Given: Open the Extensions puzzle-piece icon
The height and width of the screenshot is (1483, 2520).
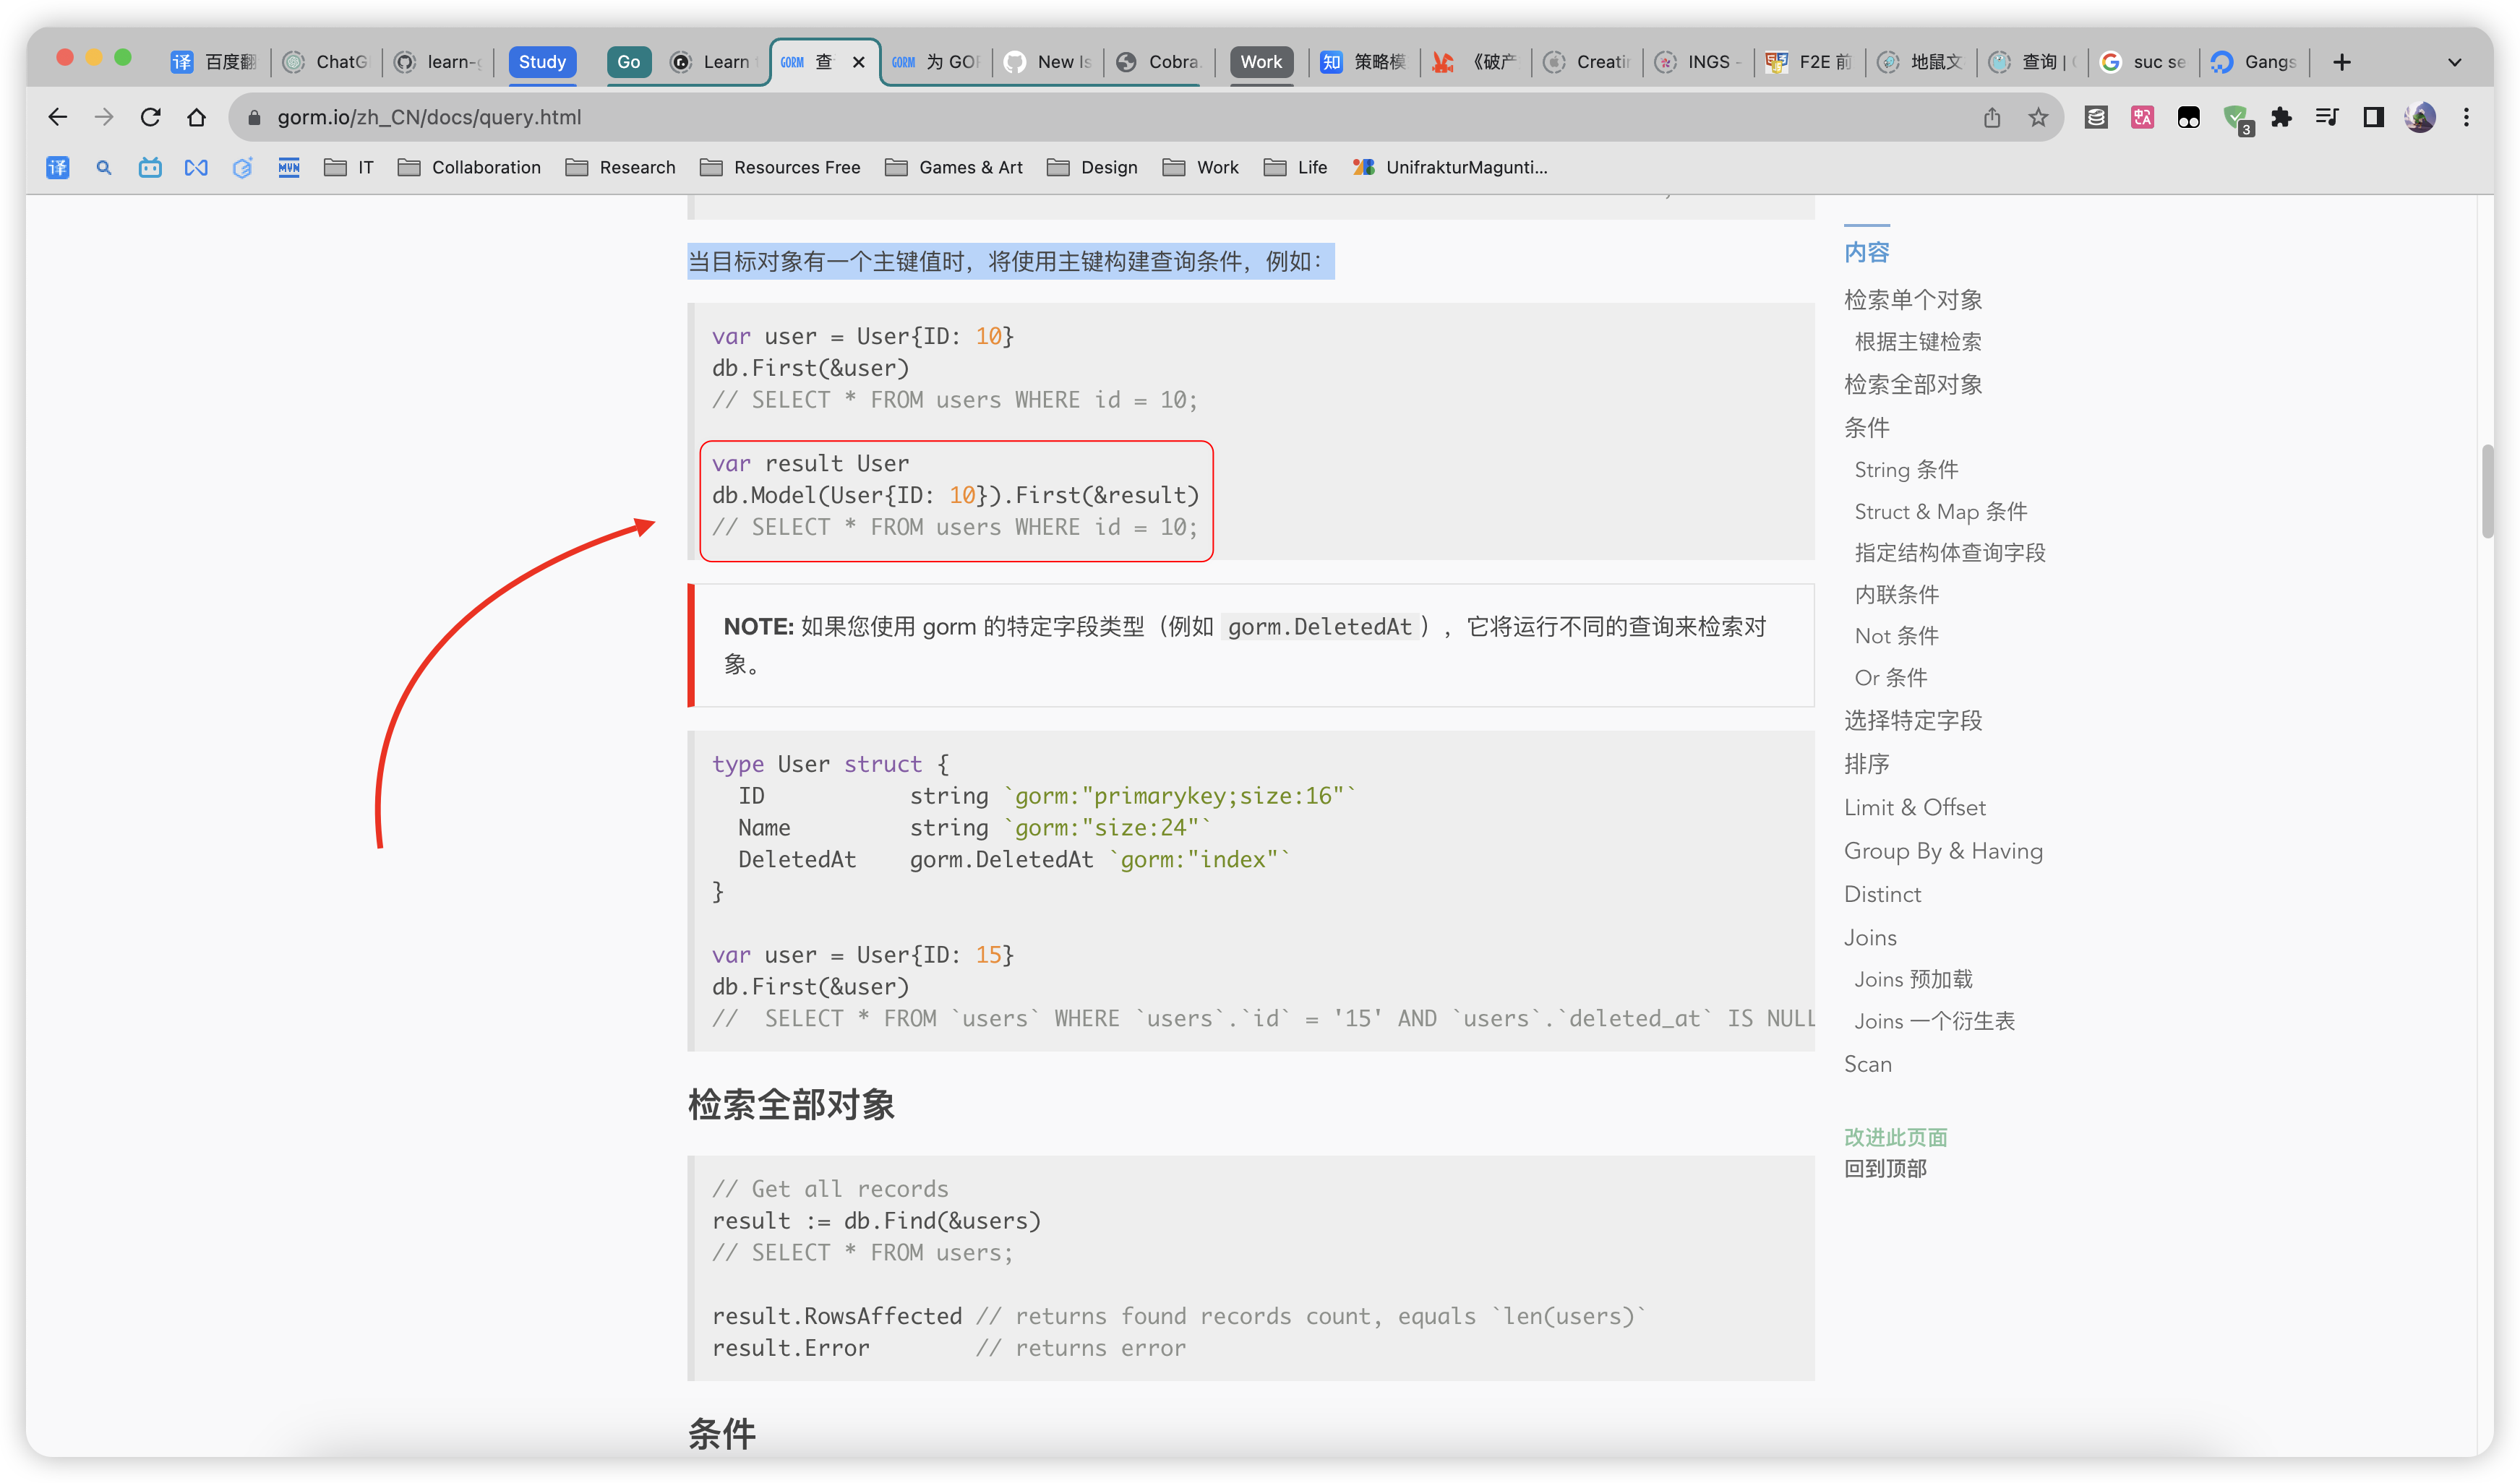Looking at the screenshot, I should (x=2281, y=117).
